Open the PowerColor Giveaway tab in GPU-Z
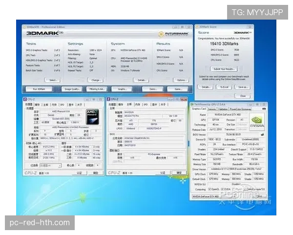293x235 pixels. pos(240,109)
